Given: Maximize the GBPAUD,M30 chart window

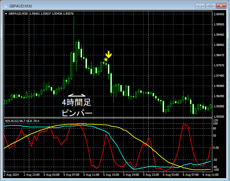Looking at the screenshot, I should coord(210,6).
